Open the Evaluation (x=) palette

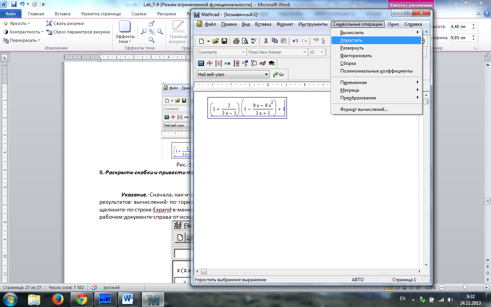227,63
